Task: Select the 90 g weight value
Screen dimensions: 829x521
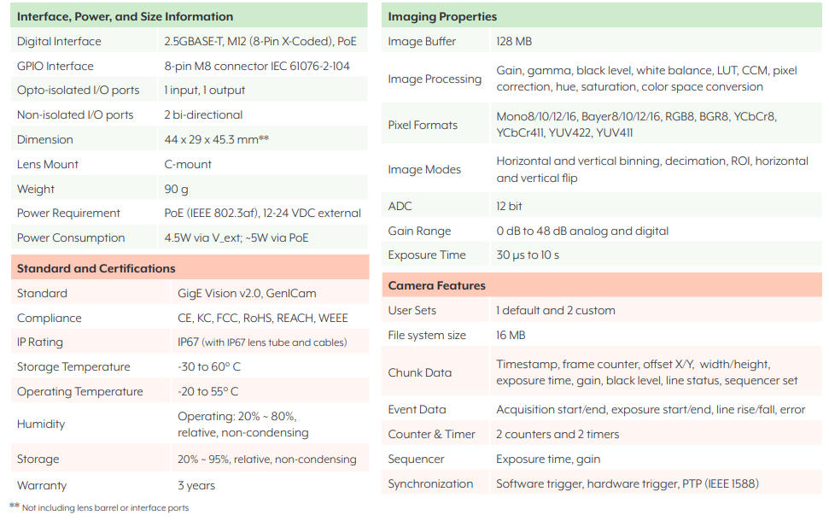Action: [177, 189]
